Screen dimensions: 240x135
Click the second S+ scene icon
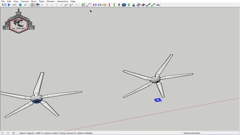click(x=71, y=5)
